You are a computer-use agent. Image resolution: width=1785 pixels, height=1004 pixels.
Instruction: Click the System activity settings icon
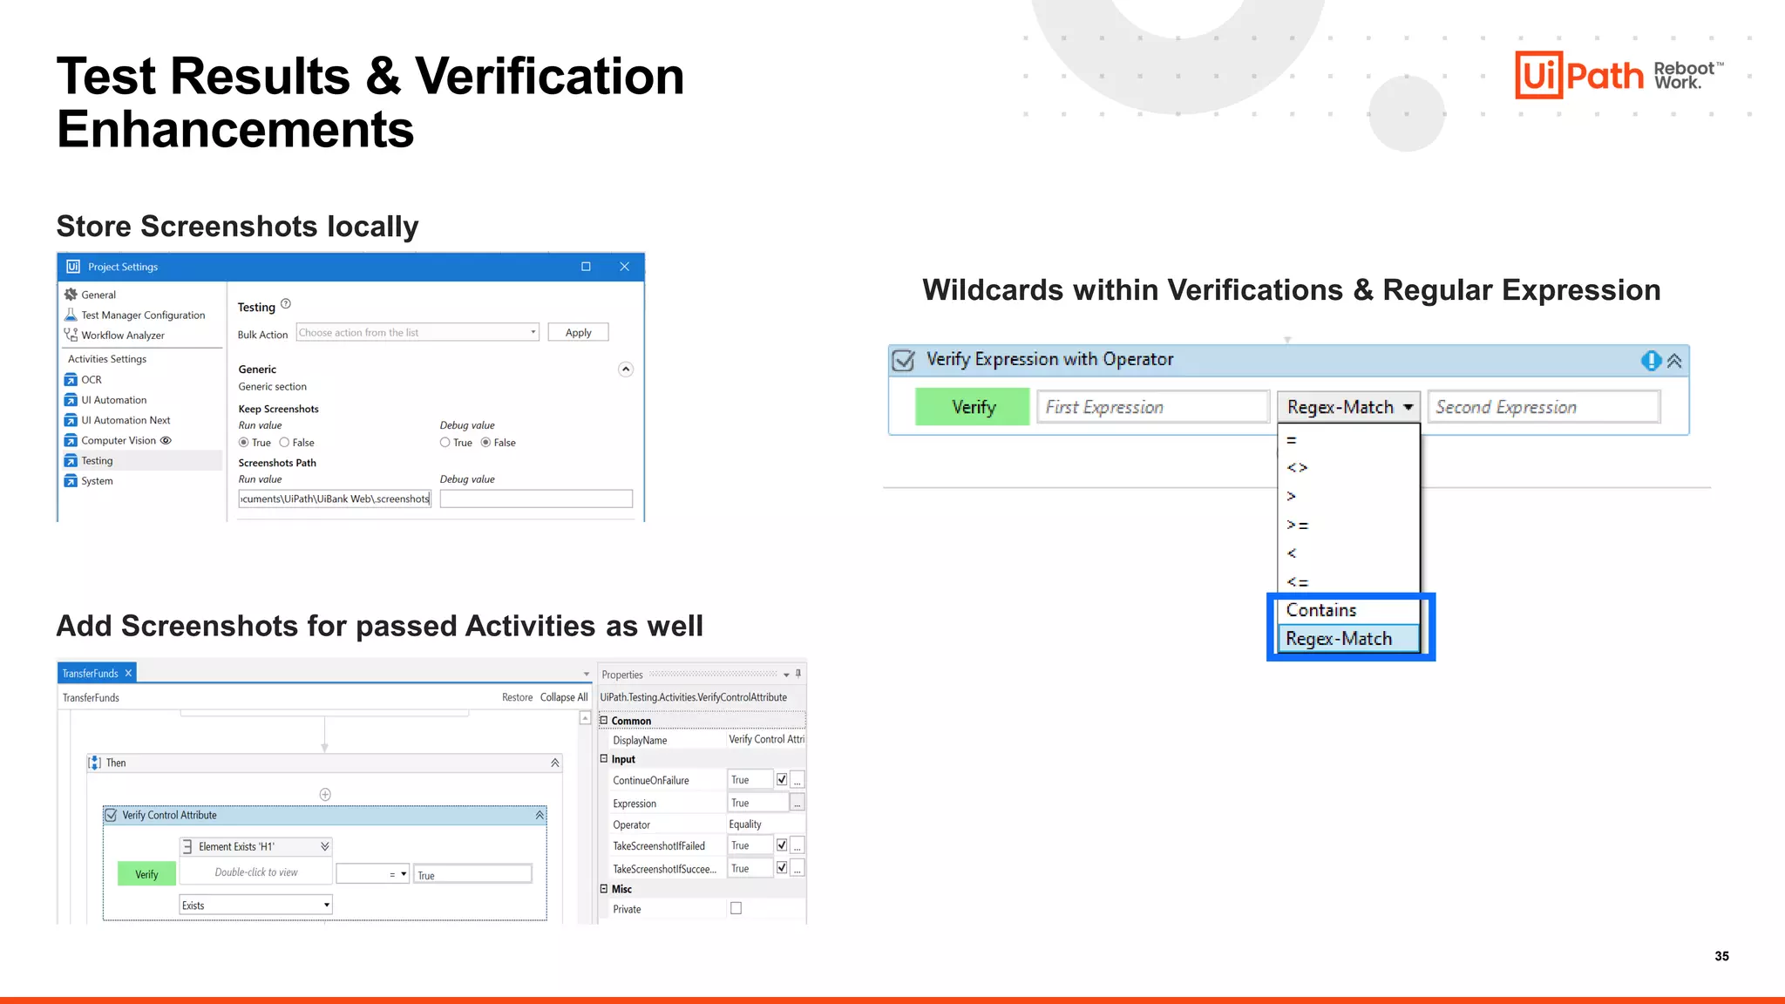click(x=71, y=480)
